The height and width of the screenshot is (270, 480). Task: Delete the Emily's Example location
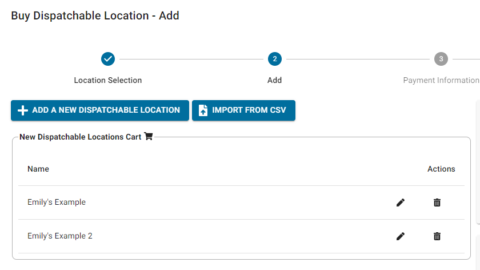pos(437,202)
